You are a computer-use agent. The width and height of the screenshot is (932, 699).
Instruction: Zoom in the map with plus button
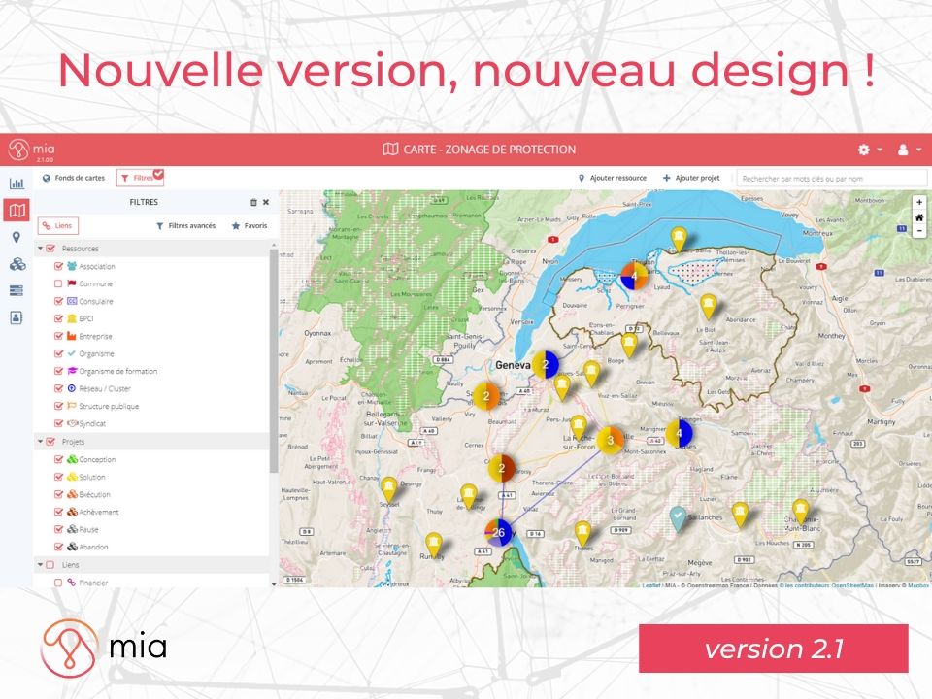pos(918,203)
